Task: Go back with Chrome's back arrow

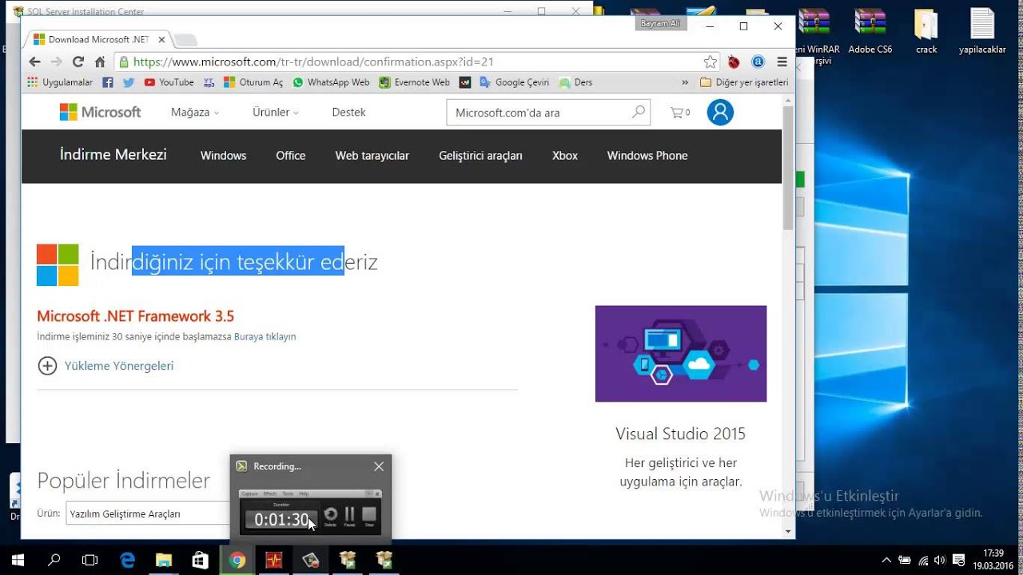Action: (x=34, y=61)
